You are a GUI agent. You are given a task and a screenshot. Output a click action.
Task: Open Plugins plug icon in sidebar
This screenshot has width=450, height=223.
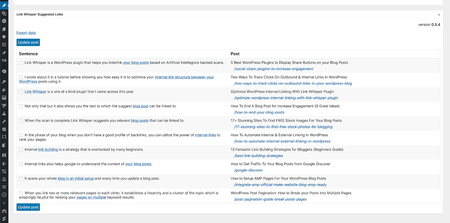pyautogui.click(x=4, y=90)
